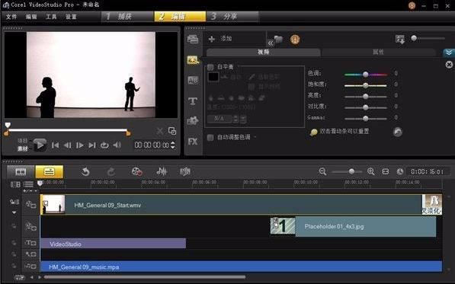Step to previous frame
This screenshot has height=284, width=455.
[67, 145]
